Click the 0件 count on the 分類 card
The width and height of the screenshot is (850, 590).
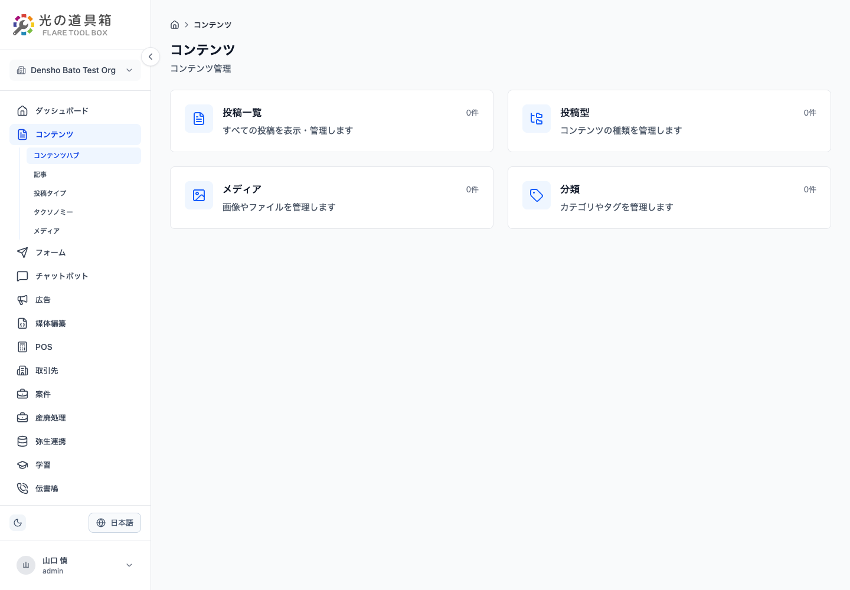(x=810, y=189)
